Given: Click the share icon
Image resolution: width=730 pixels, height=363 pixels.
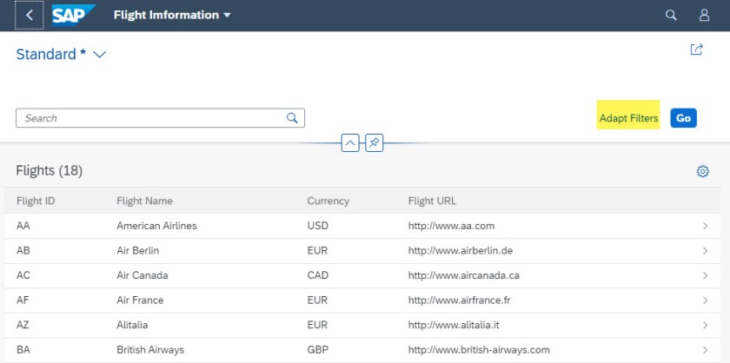Looking at the screenshot, I should pyautogui.click(x=696, y=50).
